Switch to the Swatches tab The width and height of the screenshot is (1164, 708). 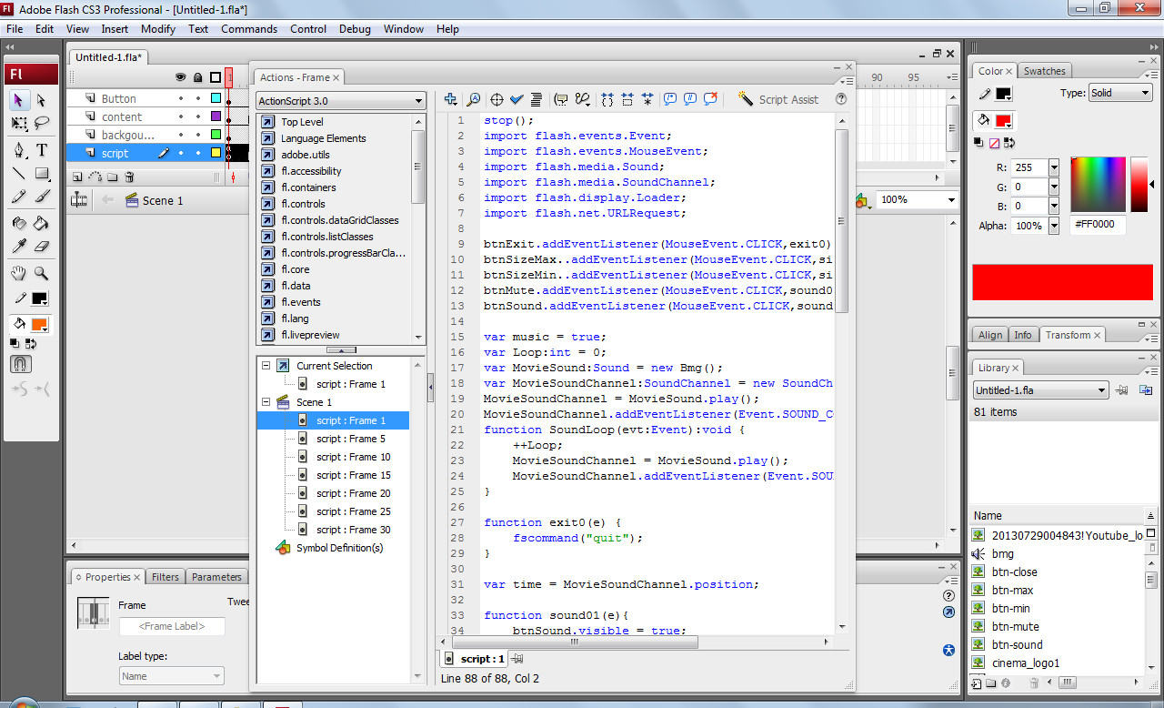point(1044,71)
